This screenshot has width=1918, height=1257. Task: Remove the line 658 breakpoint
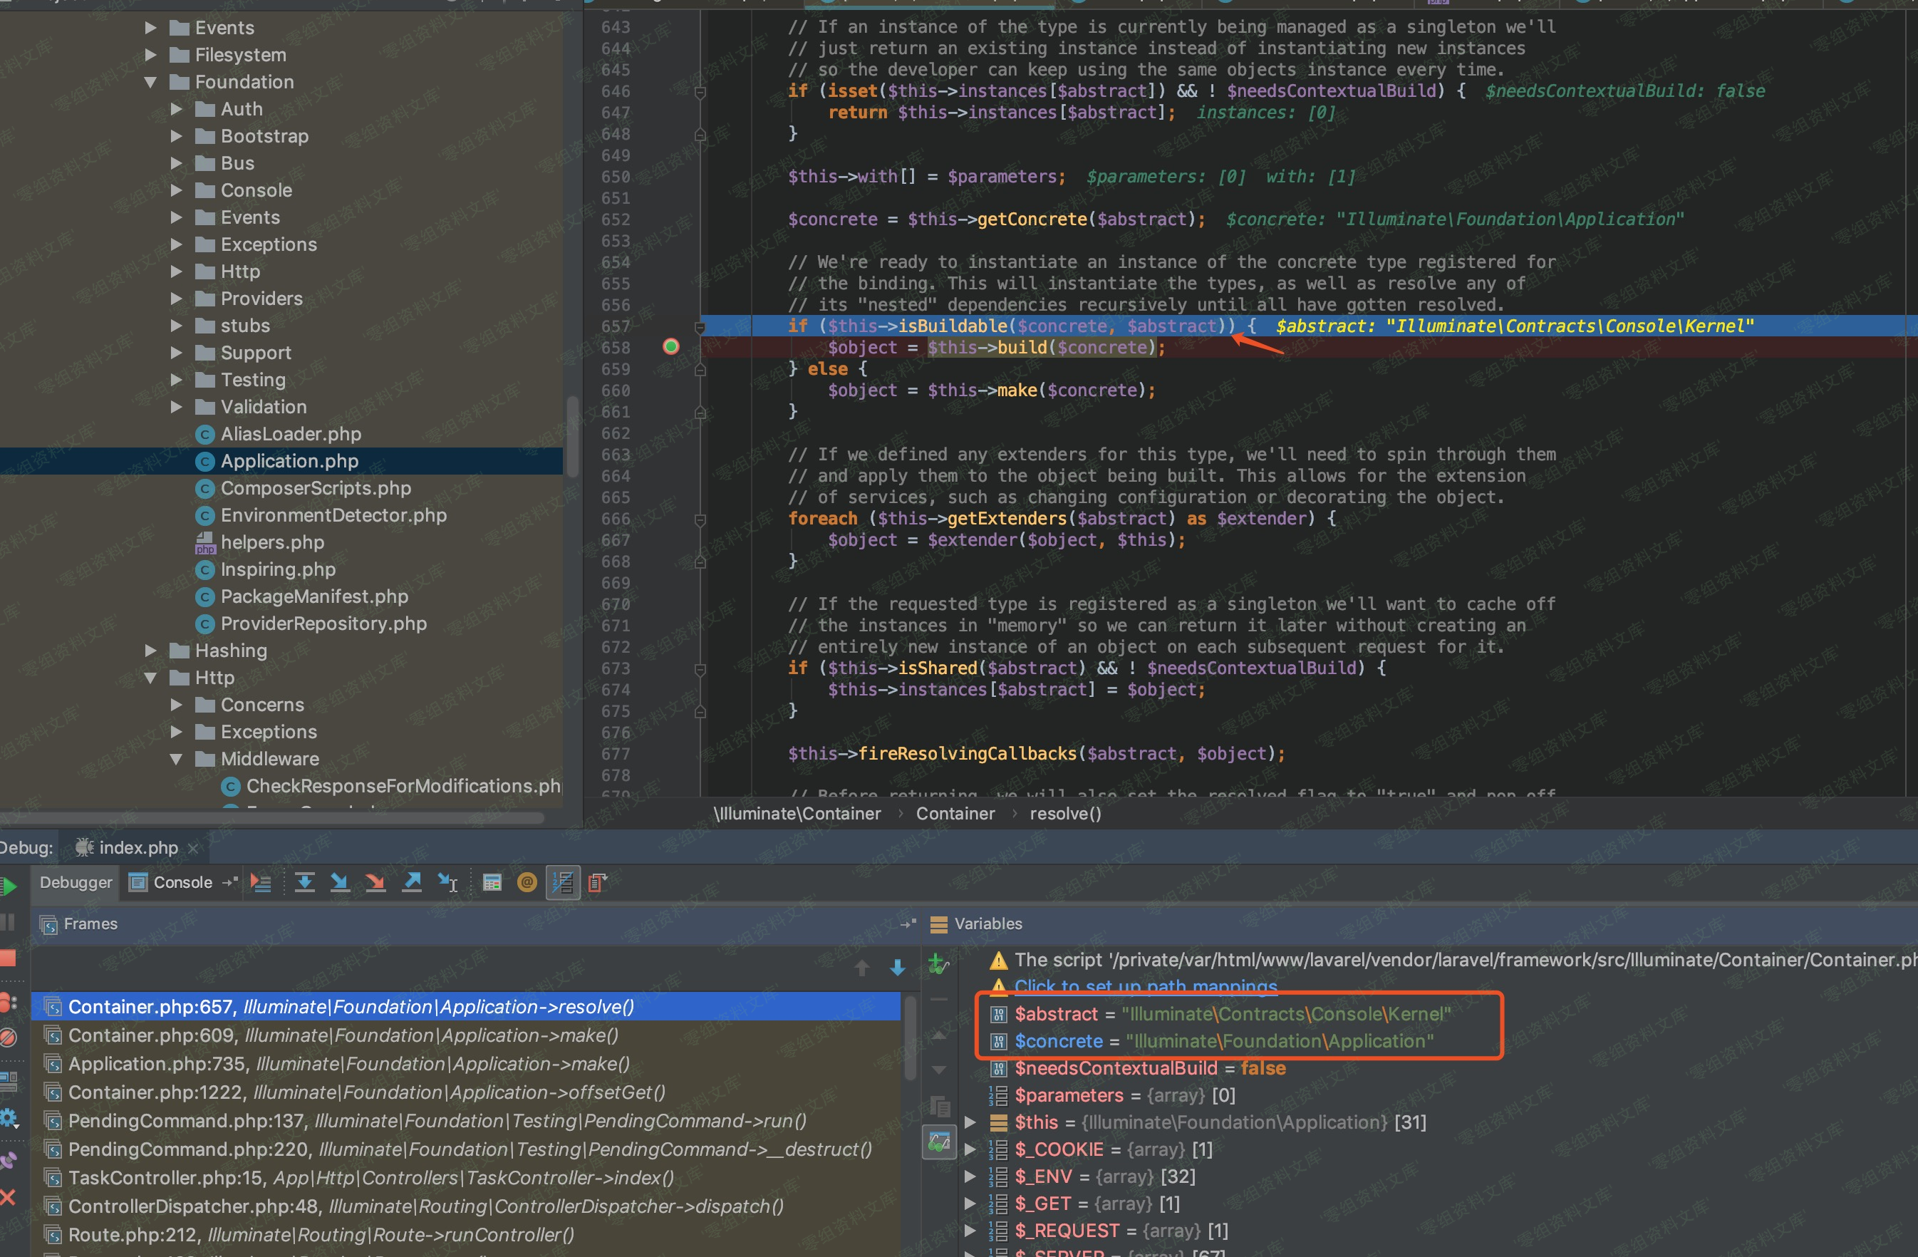670,346
